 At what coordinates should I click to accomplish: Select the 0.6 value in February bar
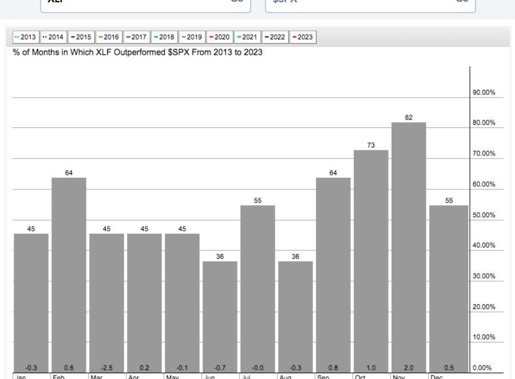click(69, 368)
